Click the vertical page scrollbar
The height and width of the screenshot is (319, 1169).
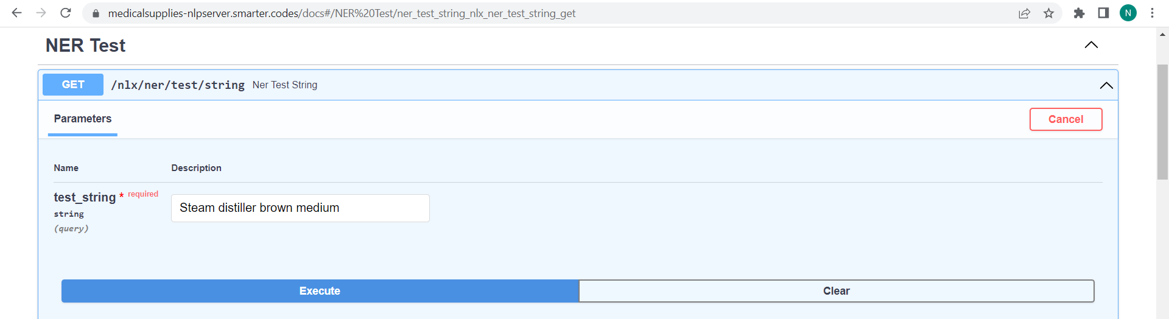pos(1162,122)
